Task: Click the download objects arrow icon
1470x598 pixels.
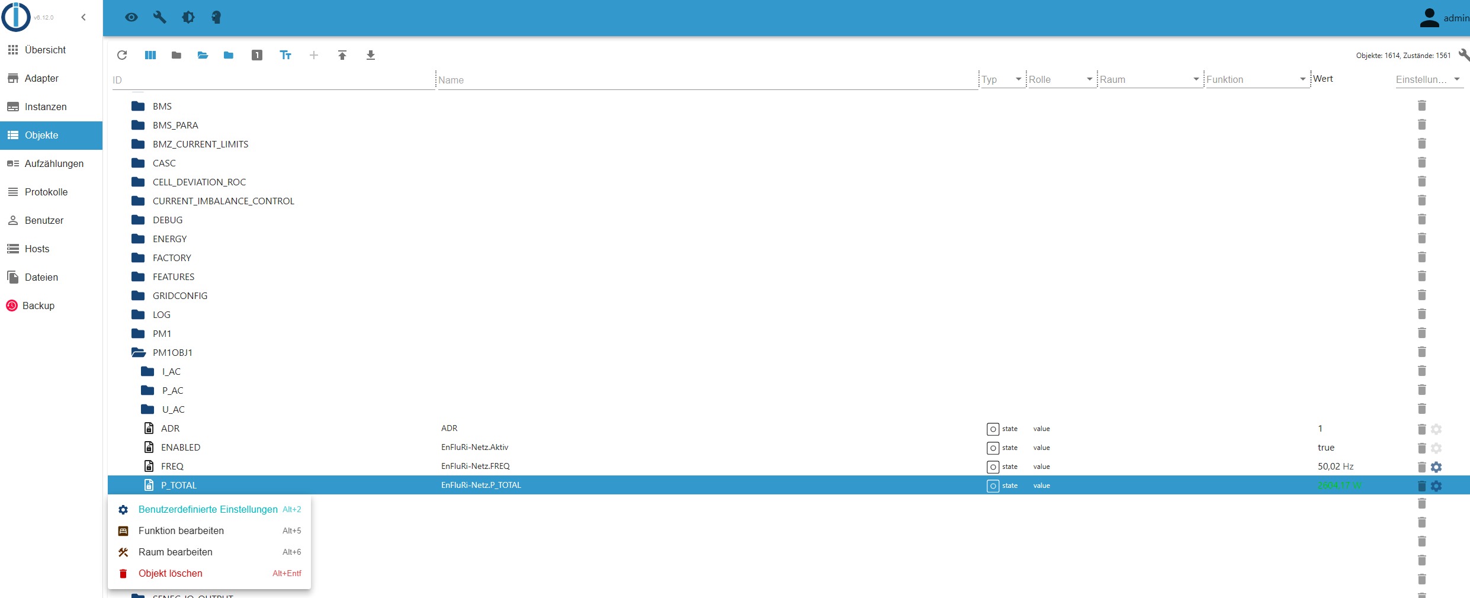Action: [371, 55]
